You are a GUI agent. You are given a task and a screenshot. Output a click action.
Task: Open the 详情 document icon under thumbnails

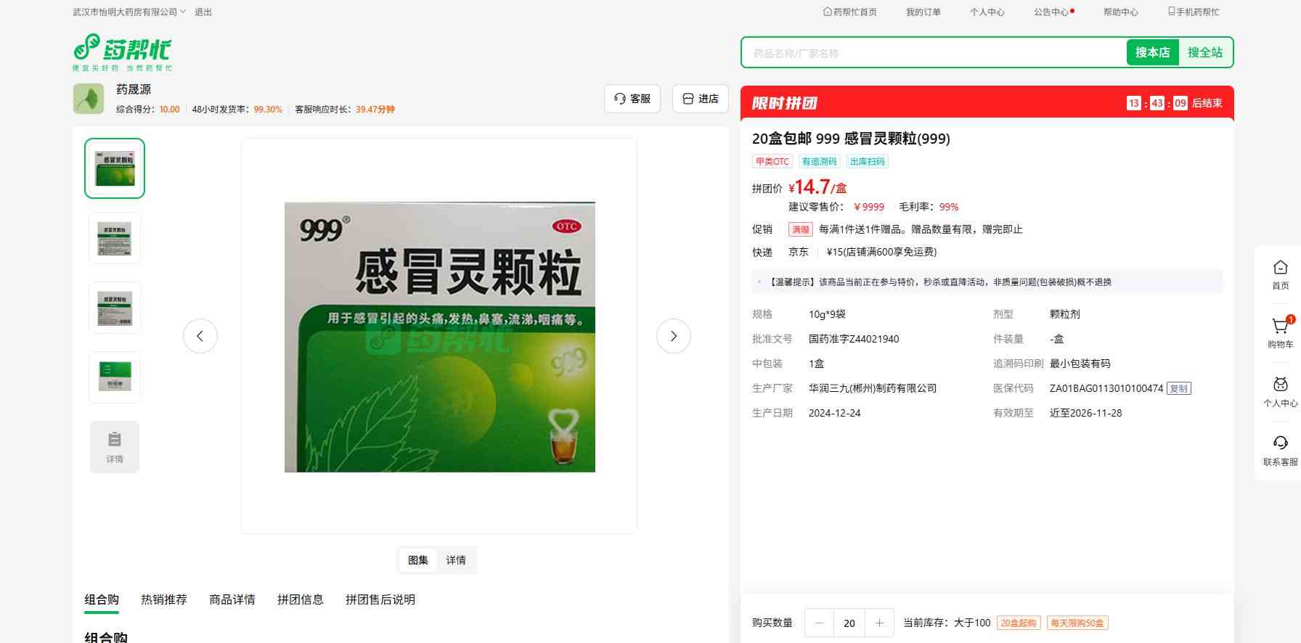[115, 447]
